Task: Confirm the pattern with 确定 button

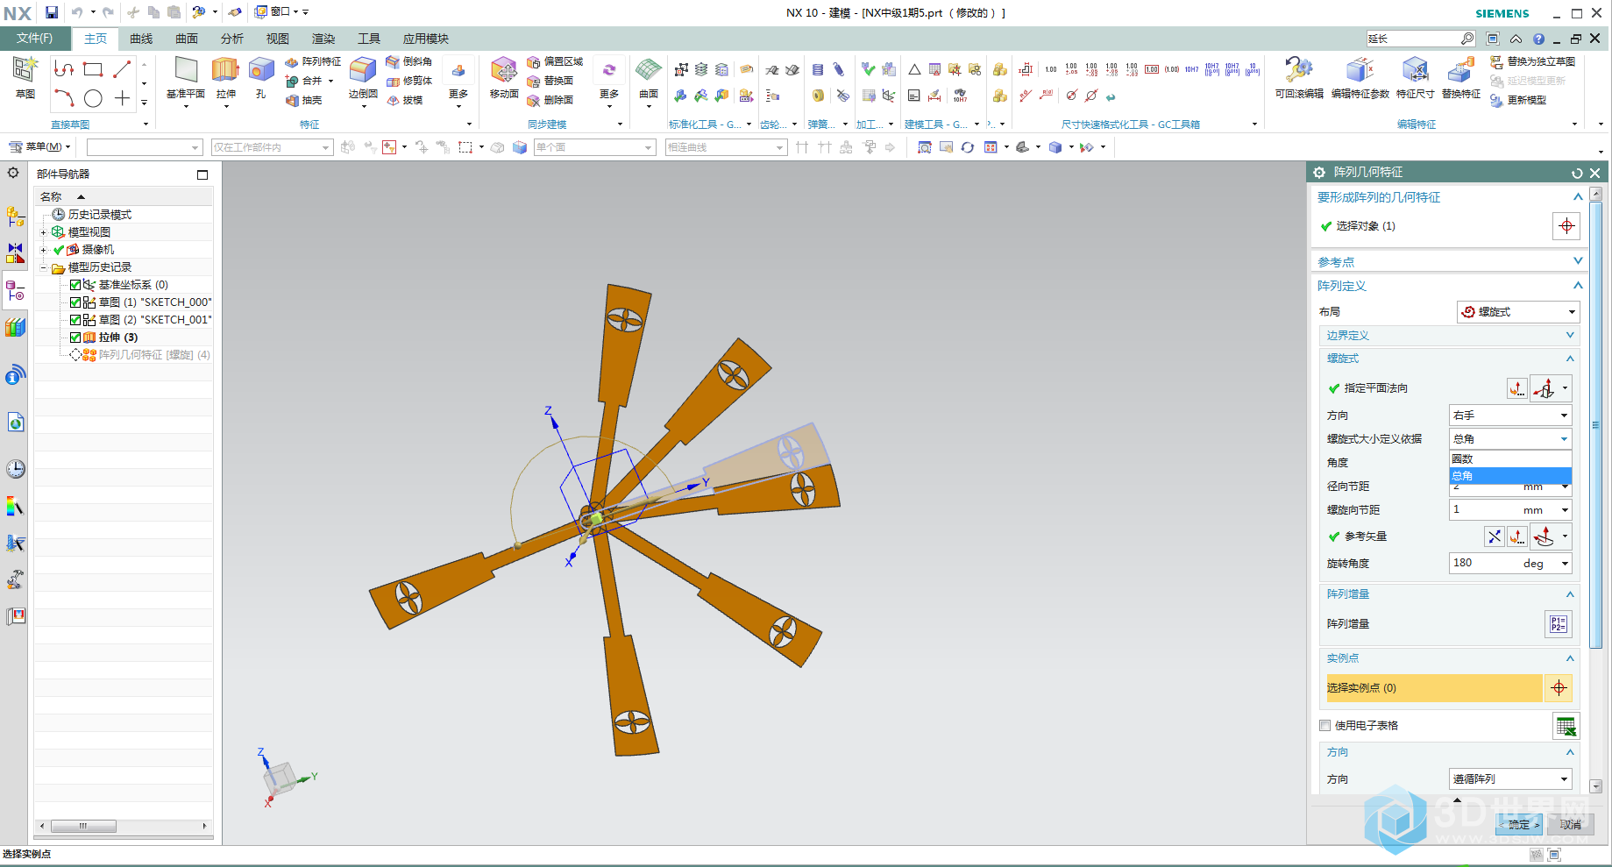Action: click(1519, 824)
